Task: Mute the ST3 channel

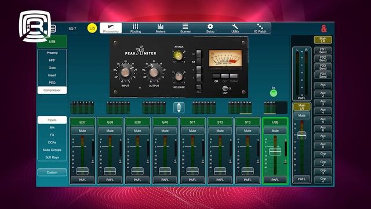Action: [248, 131]
